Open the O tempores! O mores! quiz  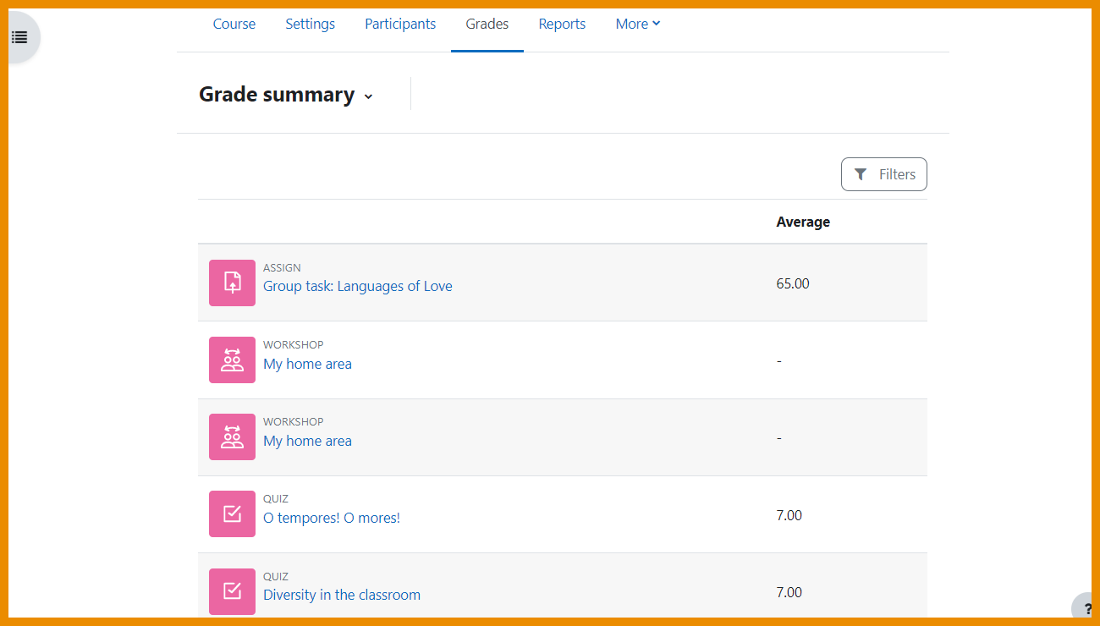(x=331, y=517)
